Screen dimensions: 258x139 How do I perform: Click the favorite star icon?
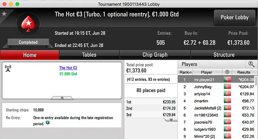pyautogui.click(x=4, y=14)
